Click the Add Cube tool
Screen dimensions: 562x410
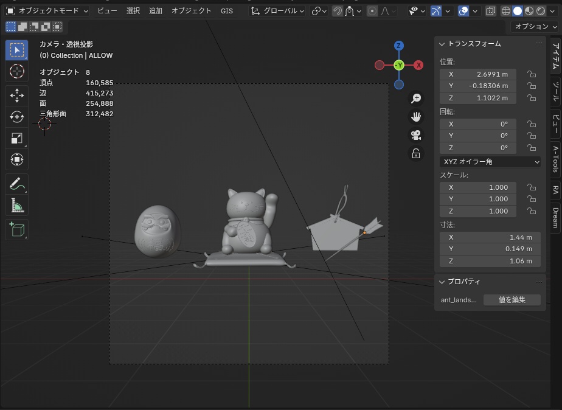pyautogui.click(x=17, y=229)
